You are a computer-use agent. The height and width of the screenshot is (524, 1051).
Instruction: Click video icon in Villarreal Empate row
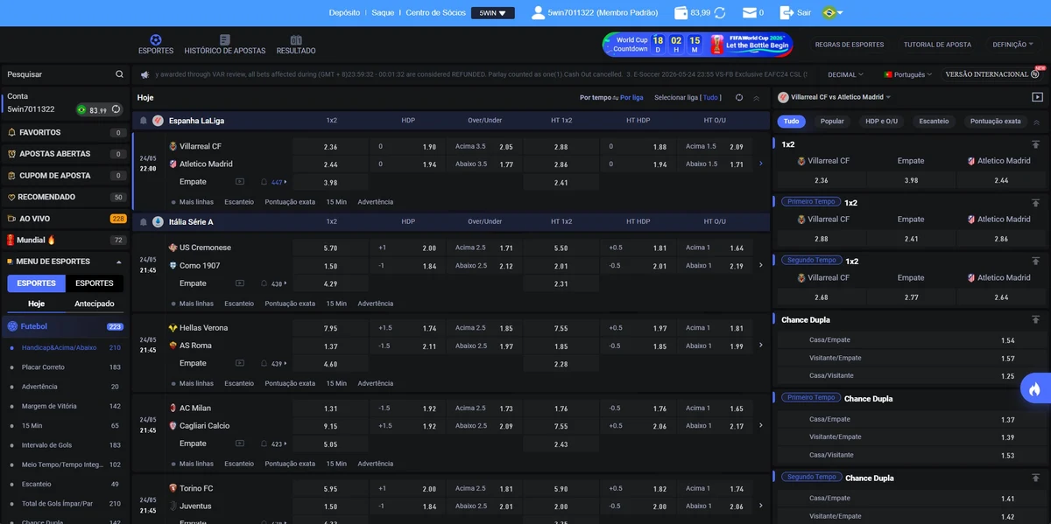click(240, 182)
